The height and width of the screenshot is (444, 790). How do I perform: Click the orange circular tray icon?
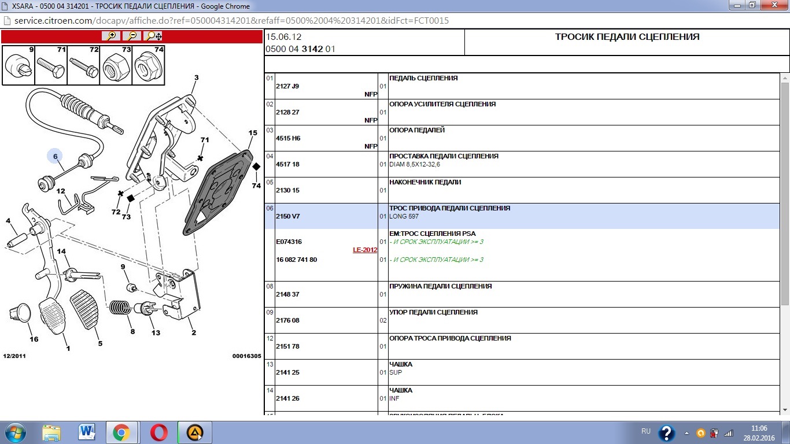[700, 433]
